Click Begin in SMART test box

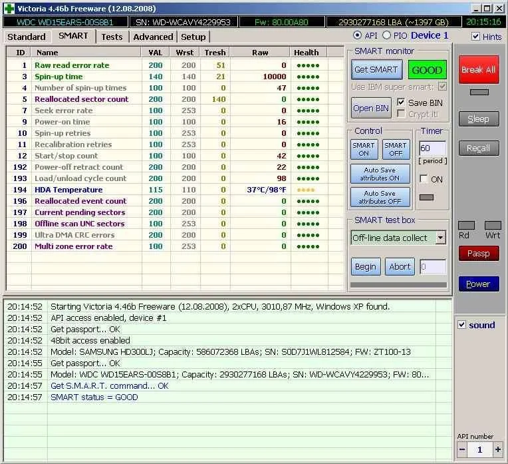pyautogui.click(x=365, y=266)
